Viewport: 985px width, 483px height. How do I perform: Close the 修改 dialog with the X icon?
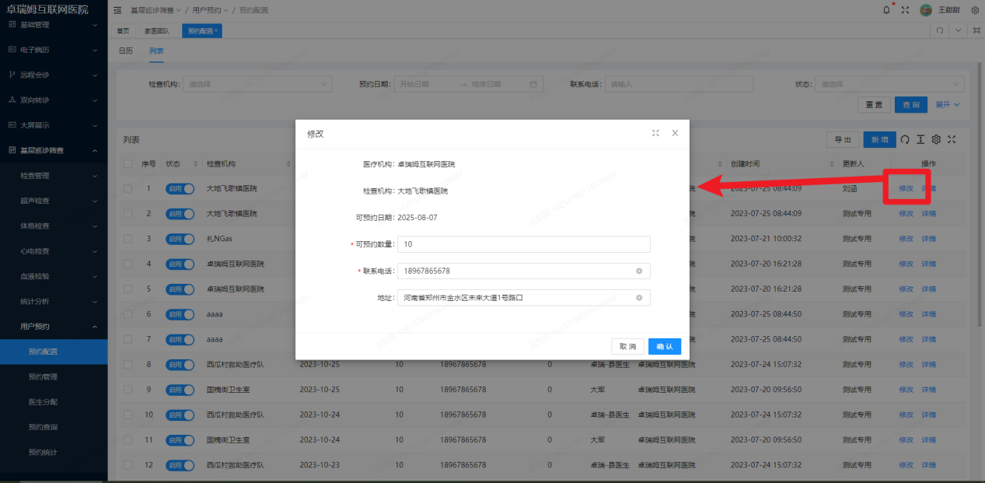(675, 133)
